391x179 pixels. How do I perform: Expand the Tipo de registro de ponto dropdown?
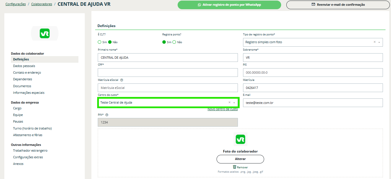[379, 42]
